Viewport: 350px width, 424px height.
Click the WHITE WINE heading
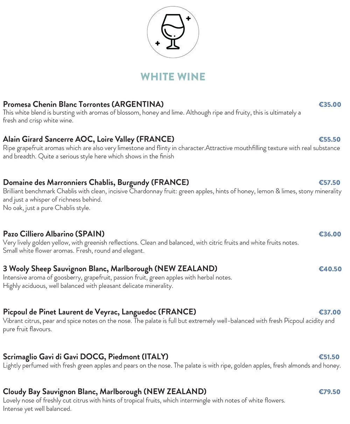pos(173,77)
